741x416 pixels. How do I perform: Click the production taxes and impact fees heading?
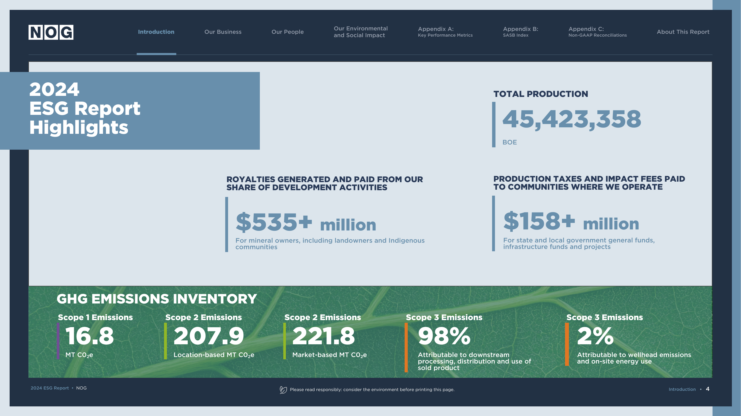[x=589, y=183]
